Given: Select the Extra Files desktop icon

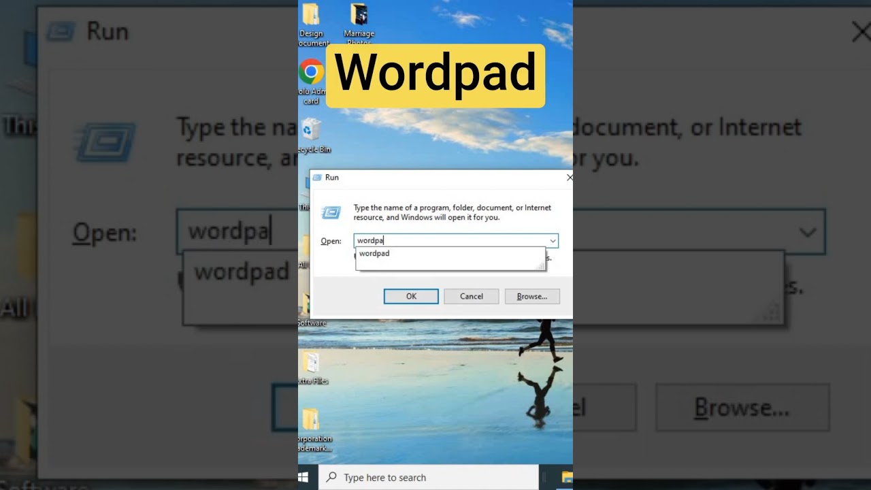Looking at the screenshot, I should tap(312, 363).
